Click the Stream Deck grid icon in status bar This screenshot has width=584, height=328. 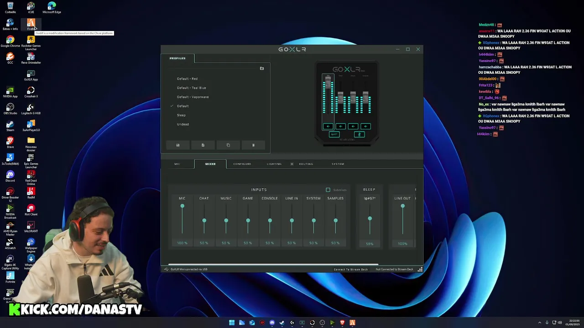coord(420,269)
